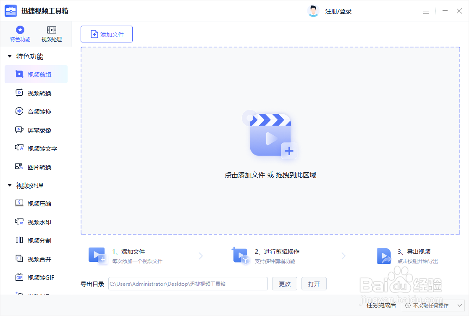Viewport: 469px width, 316px height.
Task: Switch to the 特色功能 tab
Action: [x=20, y=34]
